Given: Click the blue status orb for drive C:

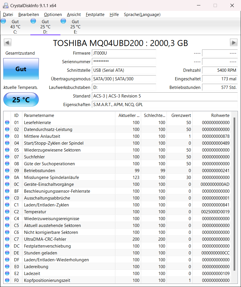Looking at the screenshot, I should [x=3, y=21].
